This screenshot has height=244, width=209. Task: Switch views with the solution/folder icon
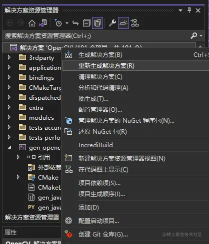pyautogui.click(x=43, y=23)
